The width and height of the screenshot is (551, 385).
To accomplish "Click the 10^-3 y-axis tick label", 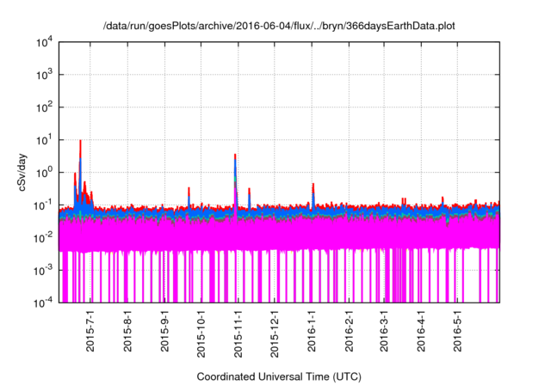I will (44, 271).
